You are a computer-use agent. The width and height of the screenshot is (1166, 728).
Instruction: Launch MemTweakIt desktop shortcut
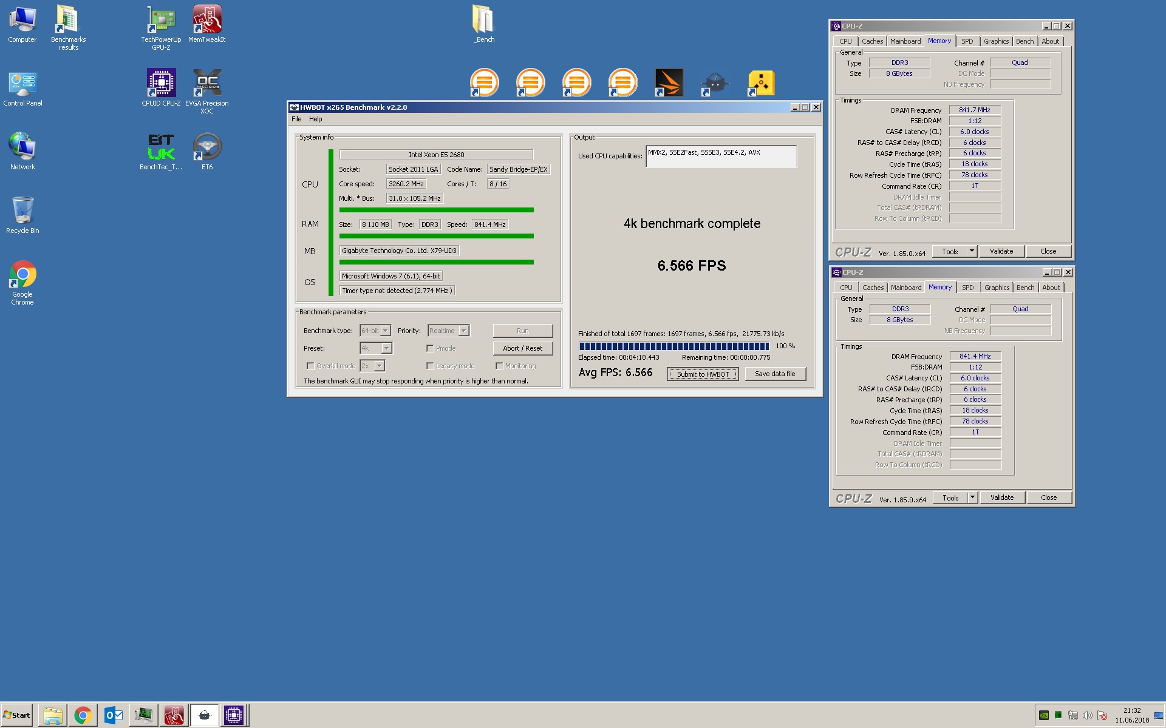[x=207, y=24]
